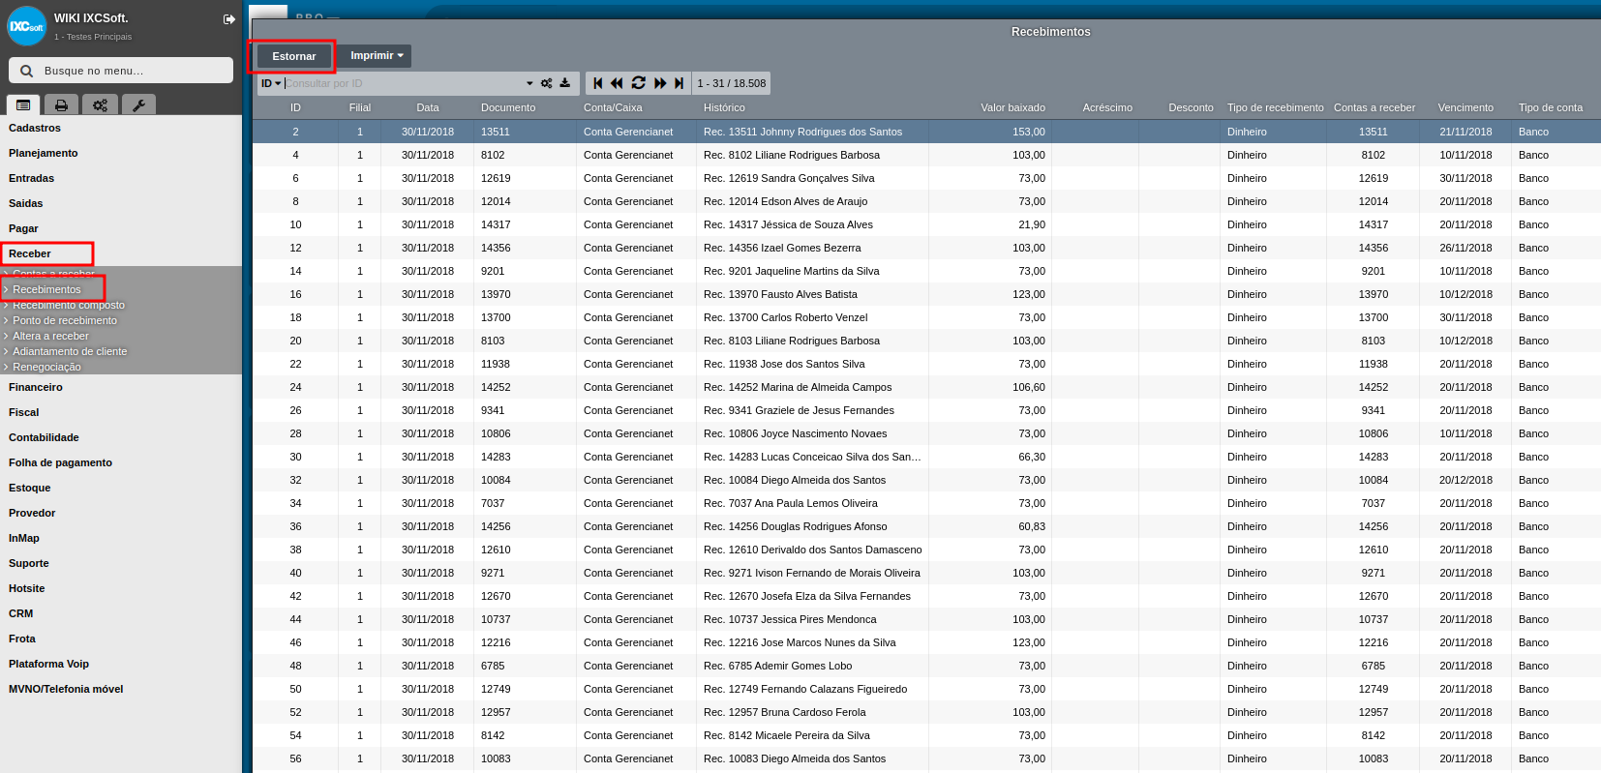This screenshot has width=1601, height=773.
Task: Select the Recebimentos submenu item
Action: 46,289
